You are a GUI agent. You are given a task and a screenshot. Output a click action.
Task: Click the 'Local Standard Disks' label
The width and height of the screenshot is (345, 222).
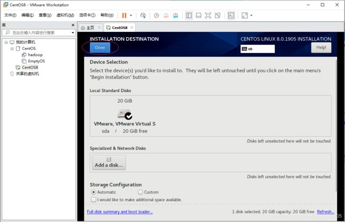(110, 91)
